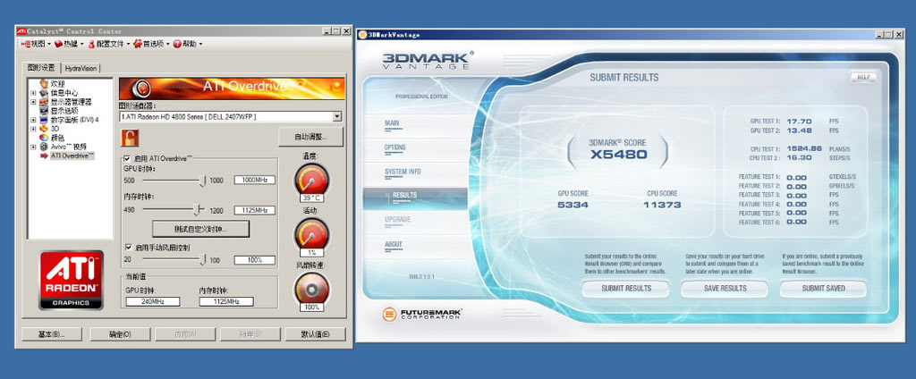Expand the 3D tree node
916x379 pixels.
tap(34, 128)
